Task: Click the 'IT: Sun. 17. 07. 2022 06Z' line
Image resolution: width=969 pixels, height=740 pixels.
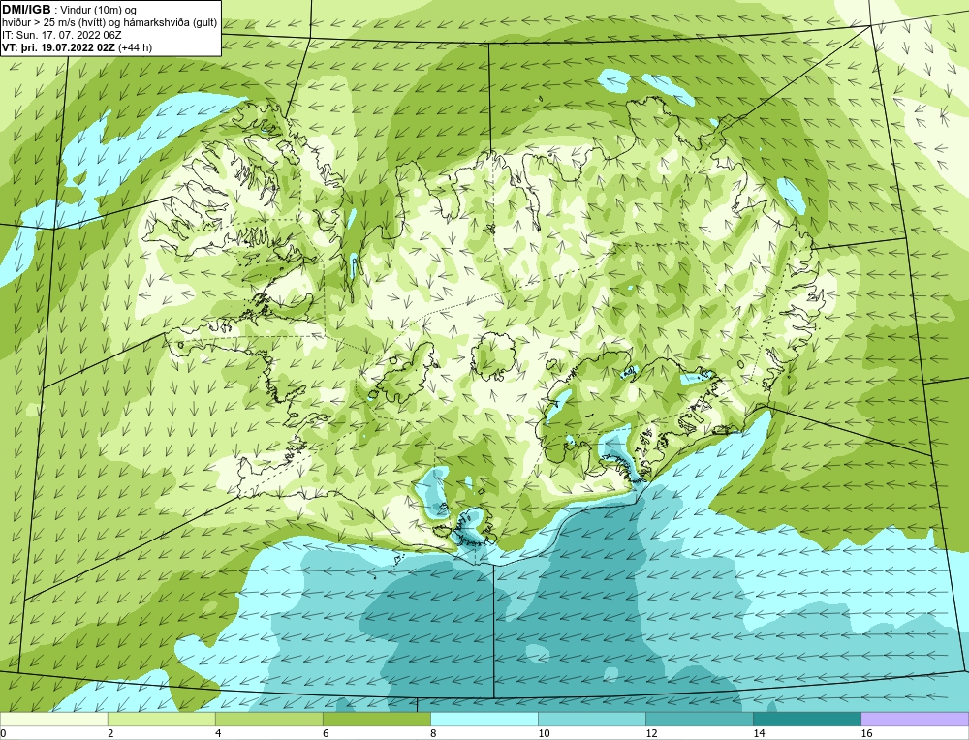Action: (62, 35)
